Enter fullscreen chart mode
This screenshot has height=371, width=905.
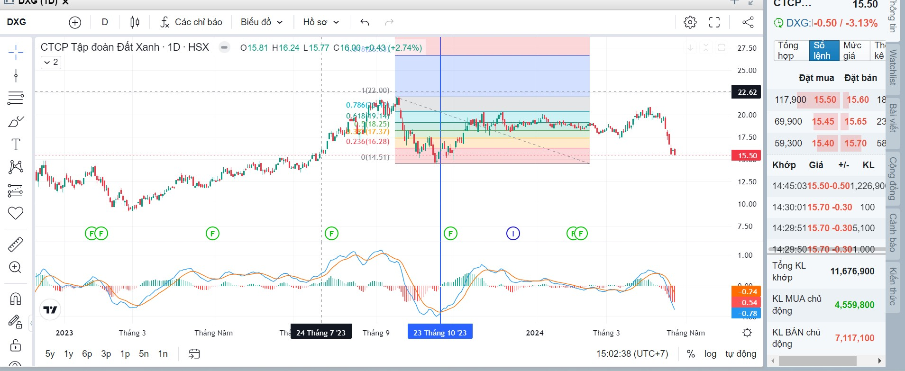714,22
